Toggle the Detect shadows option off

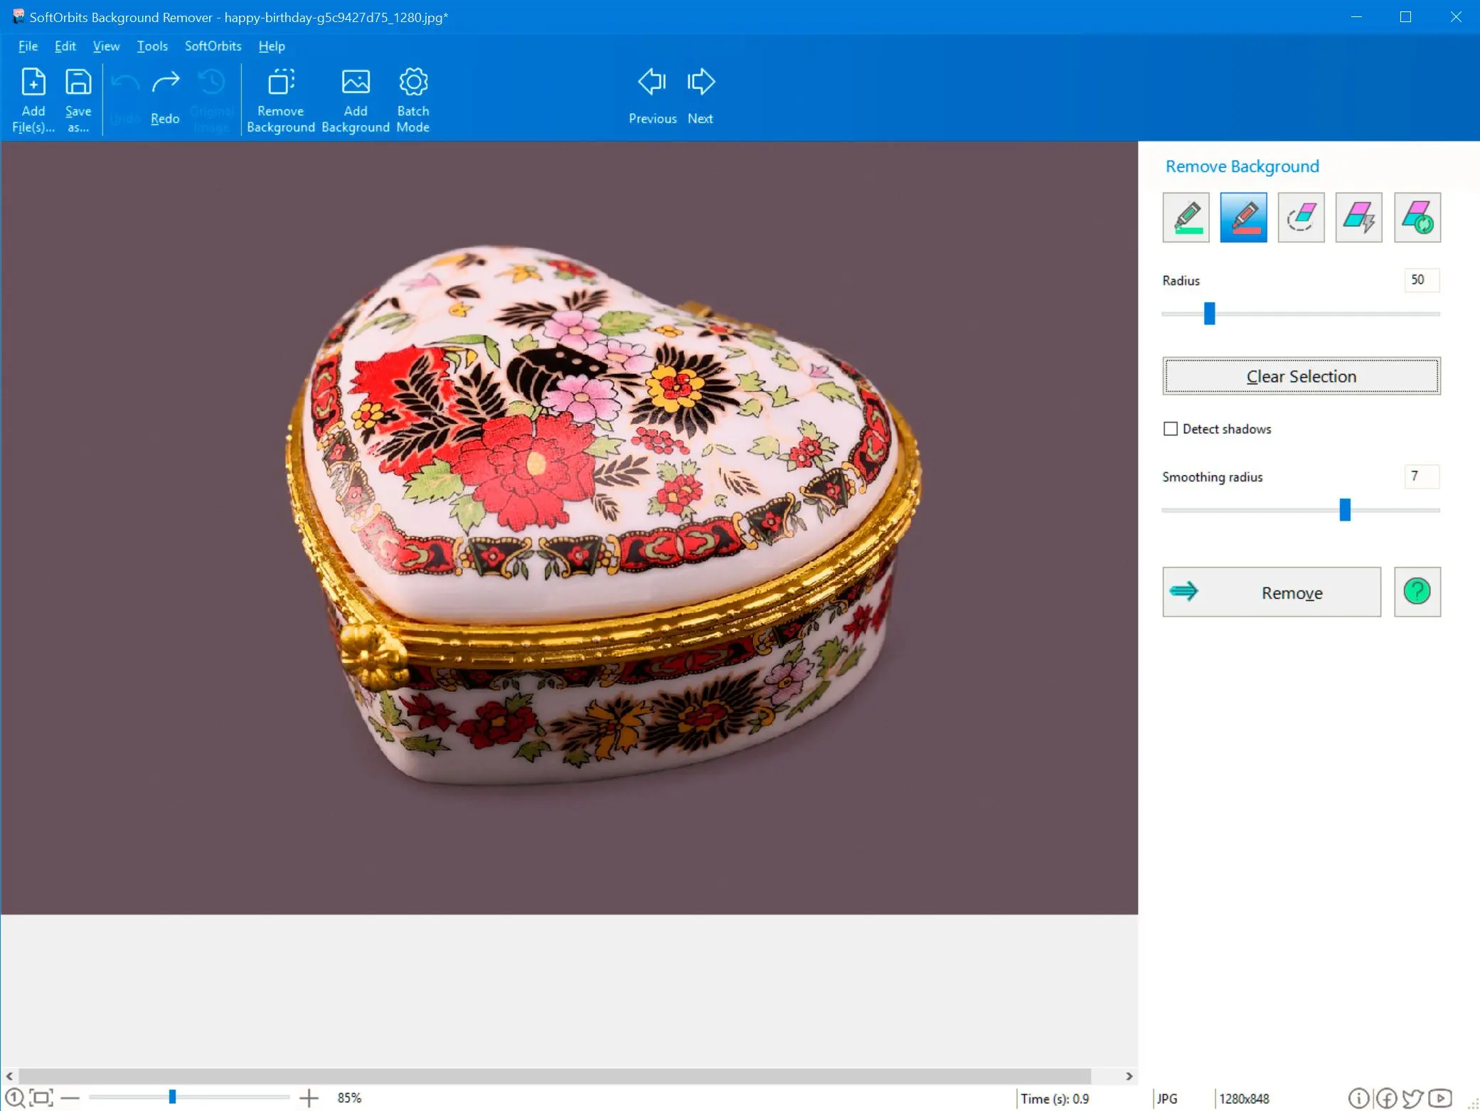(1169, 430)
